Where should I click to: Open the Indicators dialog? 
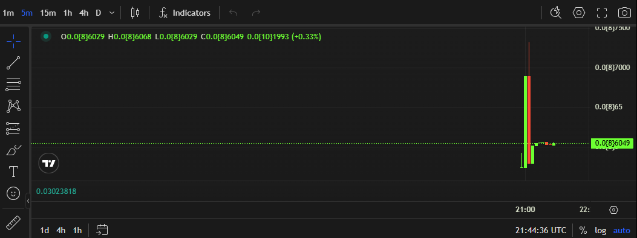pyautogui.click(x=185, y=13)
